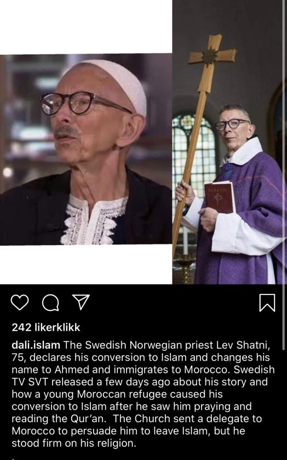Screen dimensions: 287x460
Task: Click the caption's last line "stood firm on his religion"
Action: click(x=73, y=443)
